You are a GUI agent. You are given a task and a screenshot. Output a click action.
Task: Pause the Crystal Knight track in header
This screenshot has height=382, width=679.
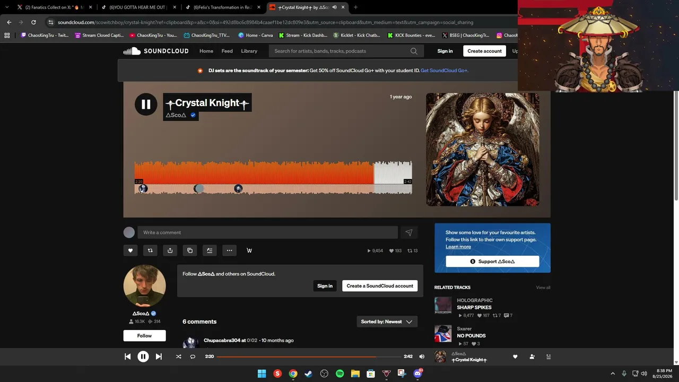pos(146,104)
